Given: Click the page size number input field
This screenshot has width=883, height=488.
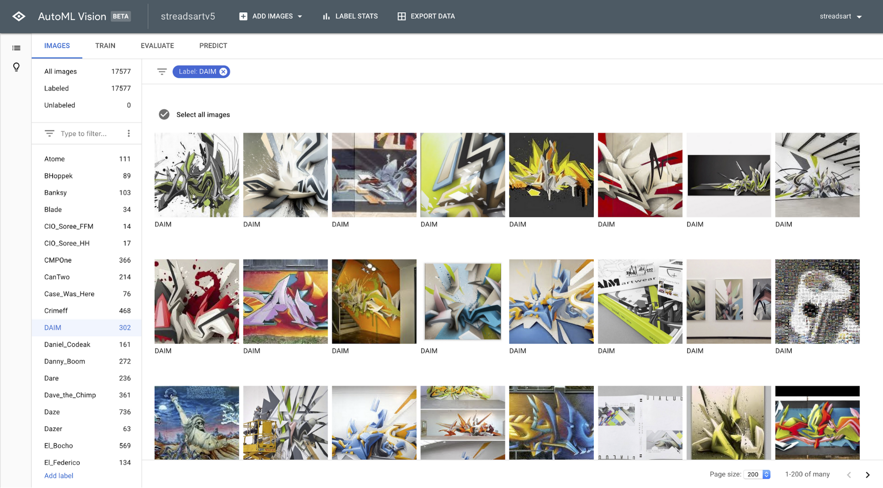Looking at the screenshot, I should [753, 476].
